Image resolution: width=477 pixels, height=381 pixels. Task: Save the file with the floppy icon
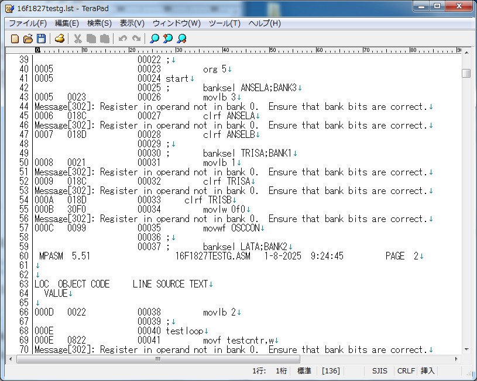(x=41, y=39)
